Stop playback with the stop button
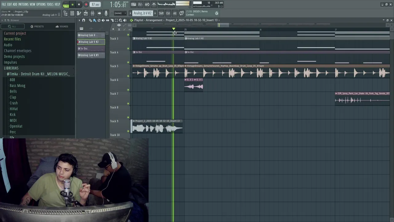 [x=79, y=5]
